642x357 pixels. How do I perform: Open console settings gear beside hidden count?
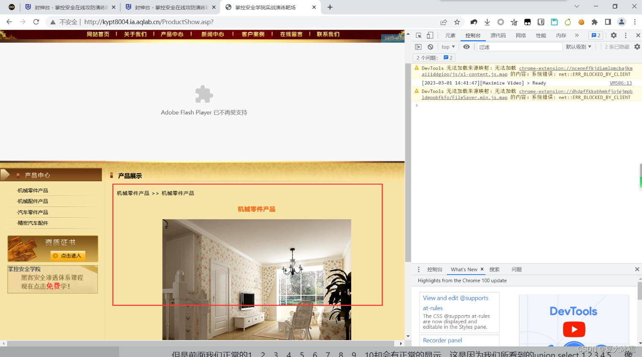point(637,47)
